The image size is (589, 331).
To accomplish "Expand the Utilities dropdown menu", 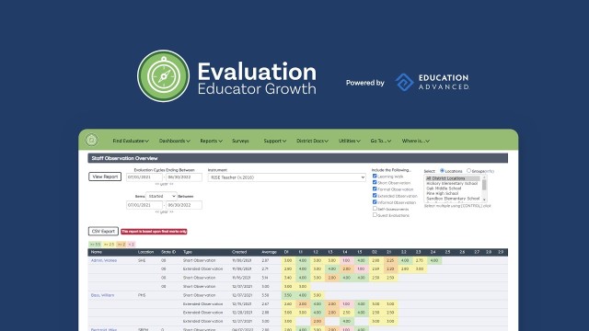I will click(350, 141).
